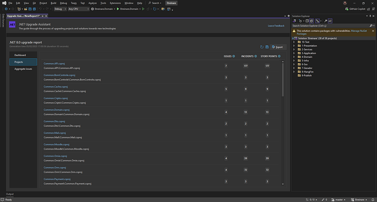Expand the 1-Presentation solution folder
377x202 pixels.
294,46
